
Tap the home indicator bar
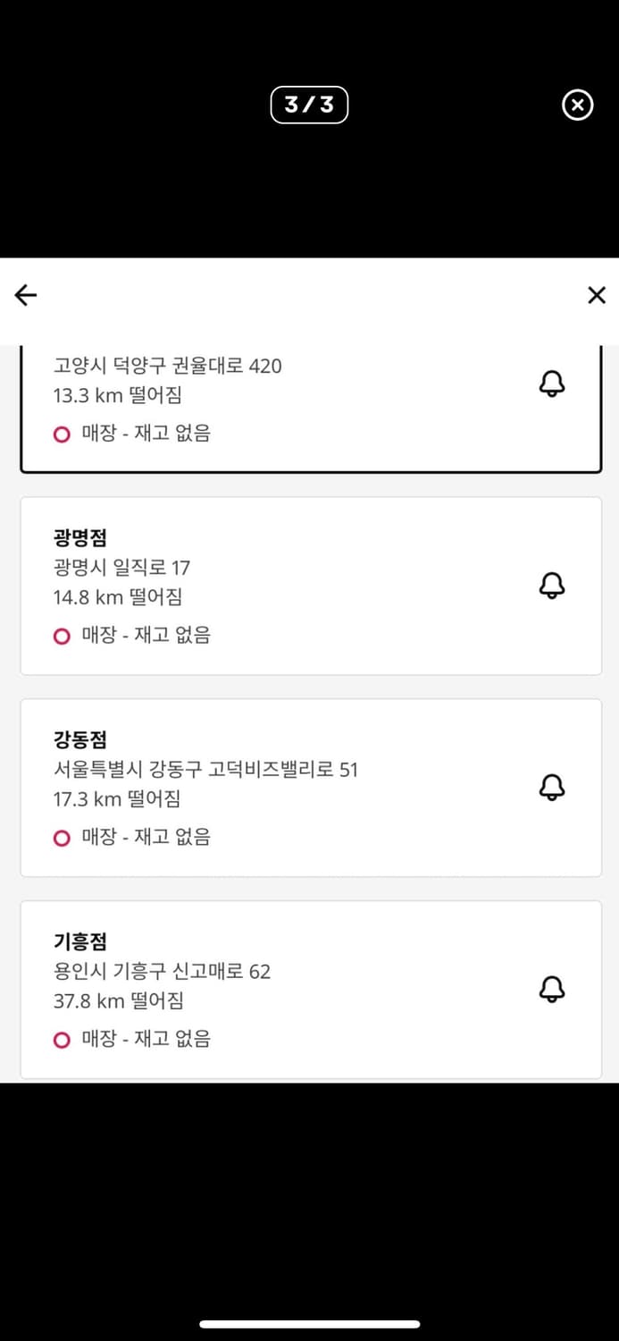point(309,1324)
